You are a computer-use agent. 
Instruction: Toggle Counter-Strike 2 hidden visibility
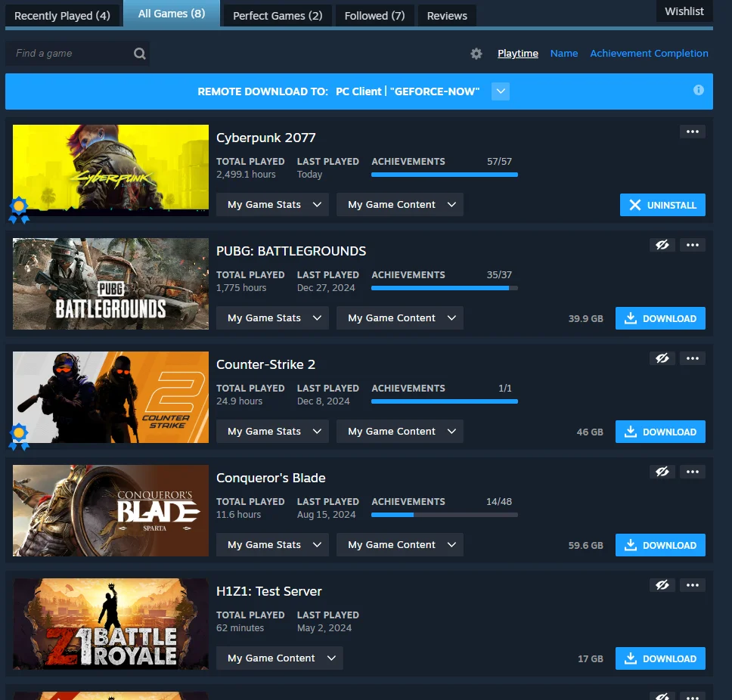pos(662,358)
